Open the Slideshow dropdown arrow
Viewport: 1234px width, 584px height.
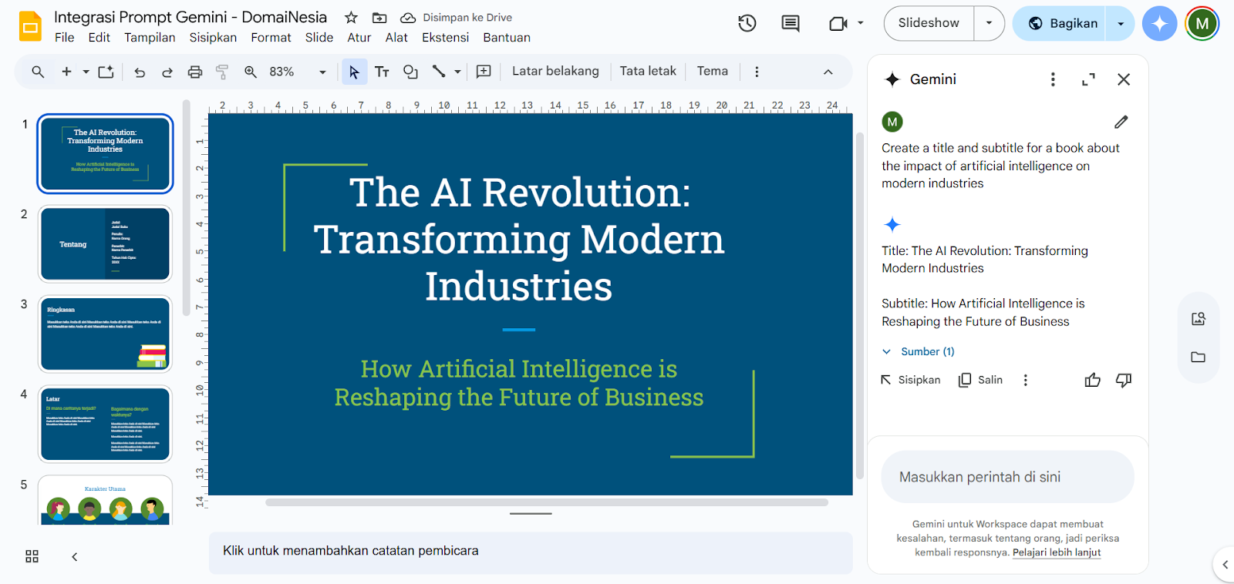pos(989,24)
